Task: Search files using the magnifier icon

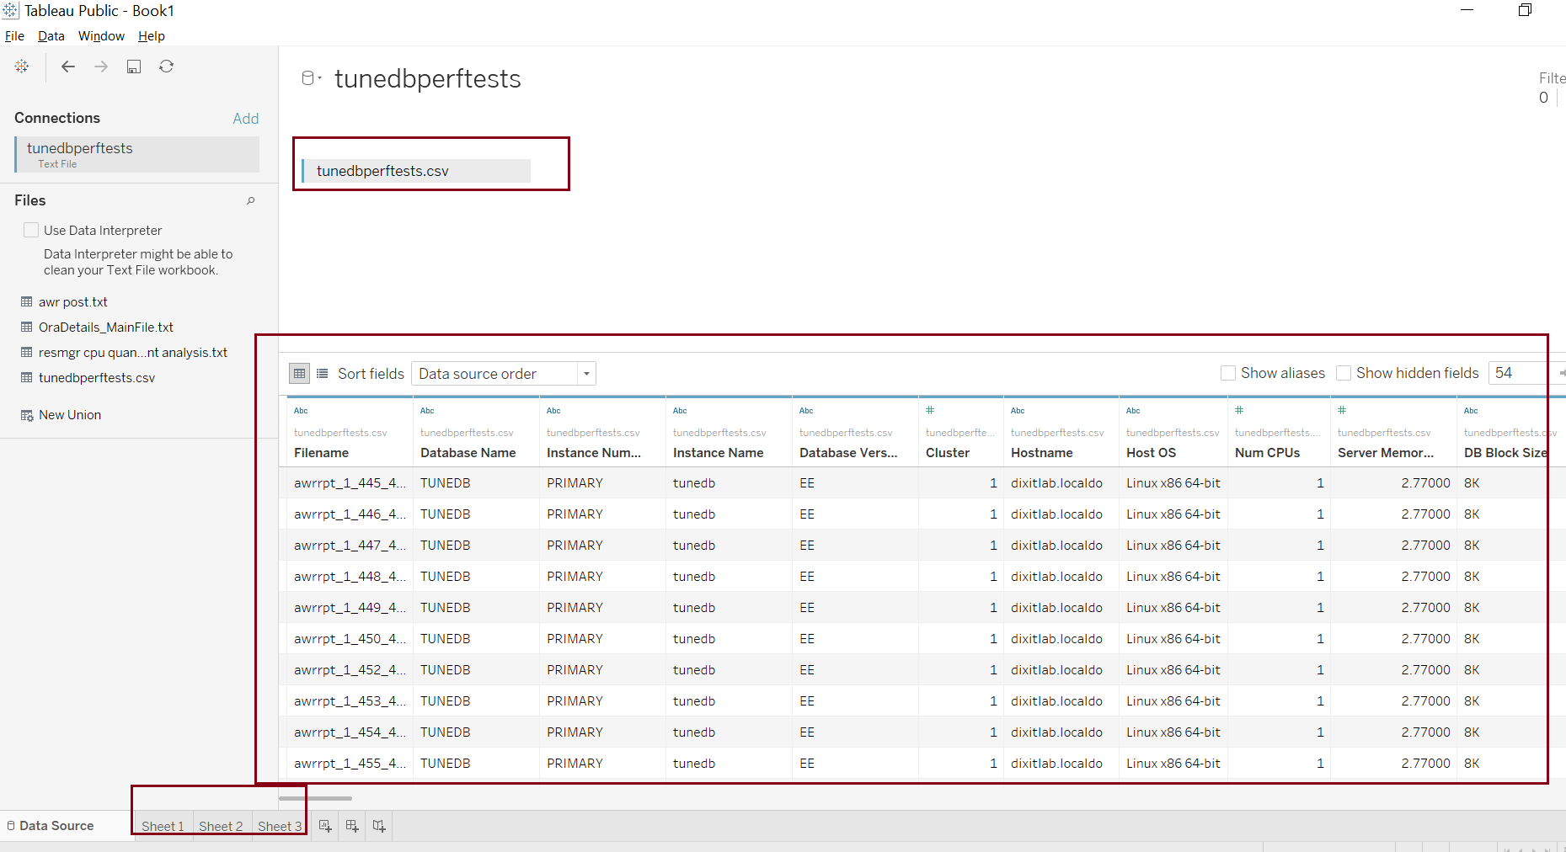Action: pos(250,200)
